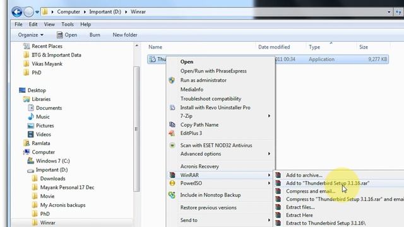Choose Troubleshoot compatibility in the context menu
Image resolution: width=404 pixels, height=227 pixels.
(211, 99)
